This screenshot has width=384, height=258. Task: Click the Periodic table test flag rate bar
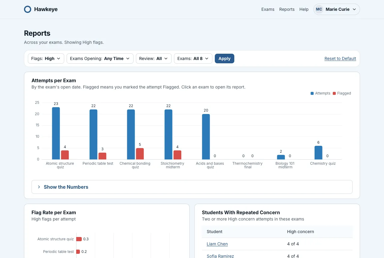click(78, 252)
